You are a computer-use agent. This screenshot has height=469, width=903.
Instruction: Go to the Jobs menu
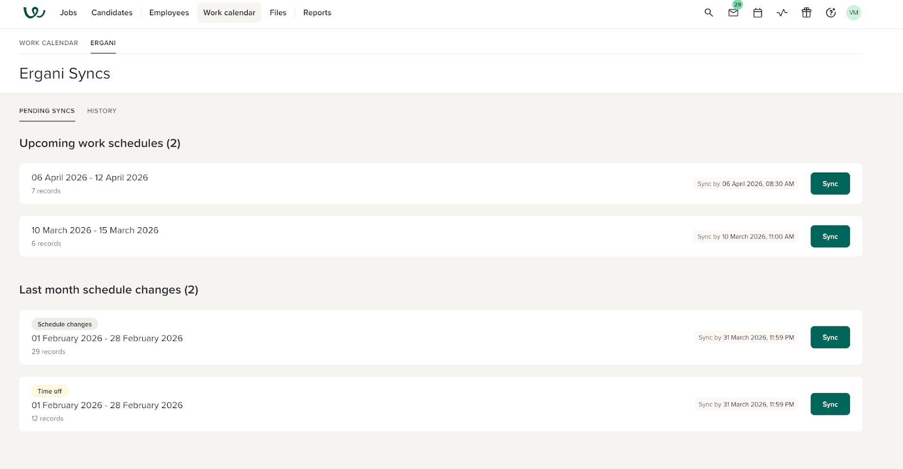[x=68, y=12]
